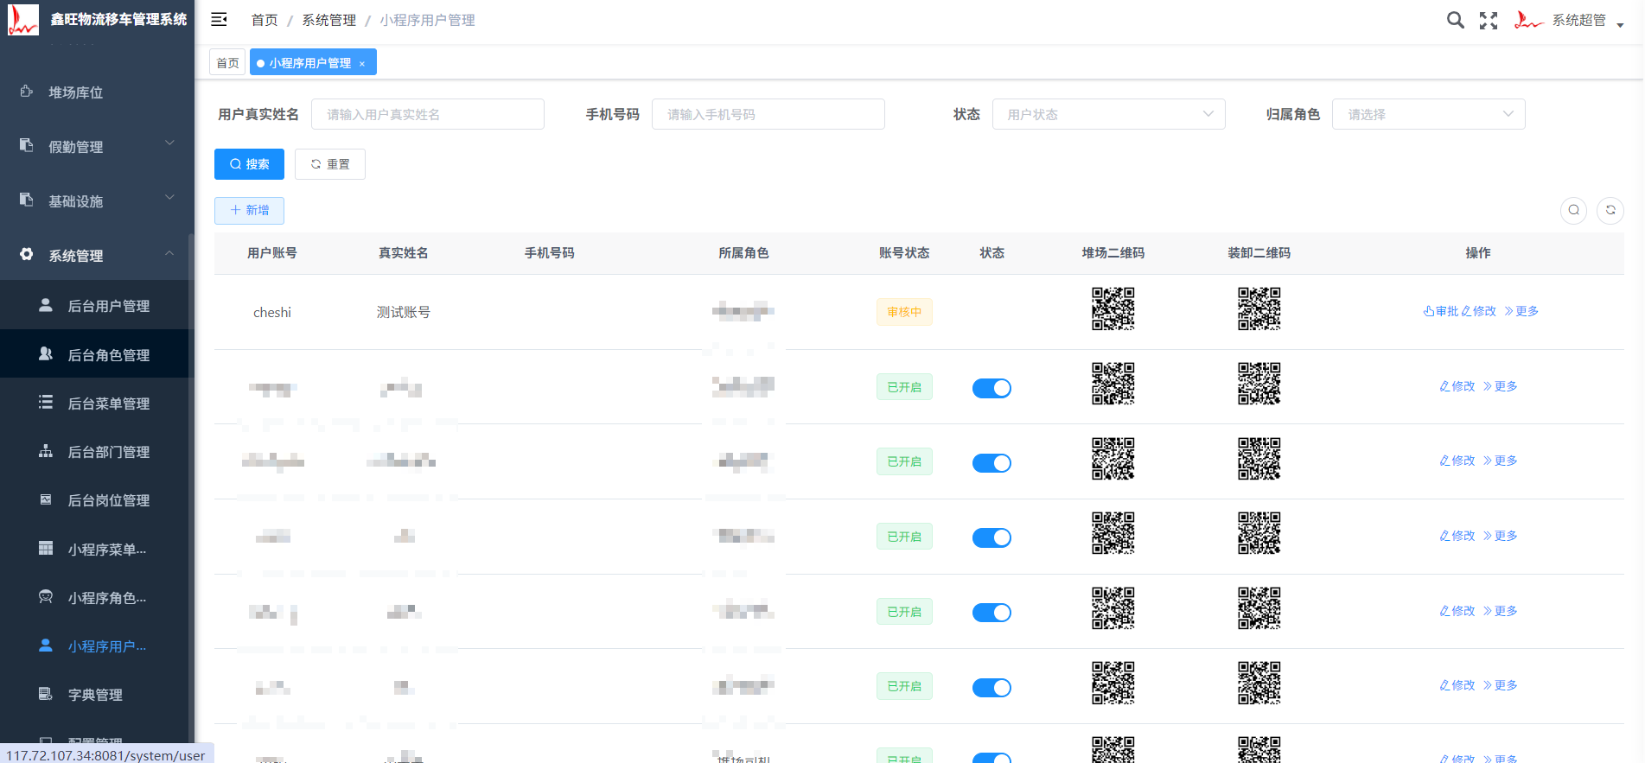This screenshot has width=1645, height=763.
Task: Open 更多 menu in cheshi row
Action: (x=1521, y=311)
